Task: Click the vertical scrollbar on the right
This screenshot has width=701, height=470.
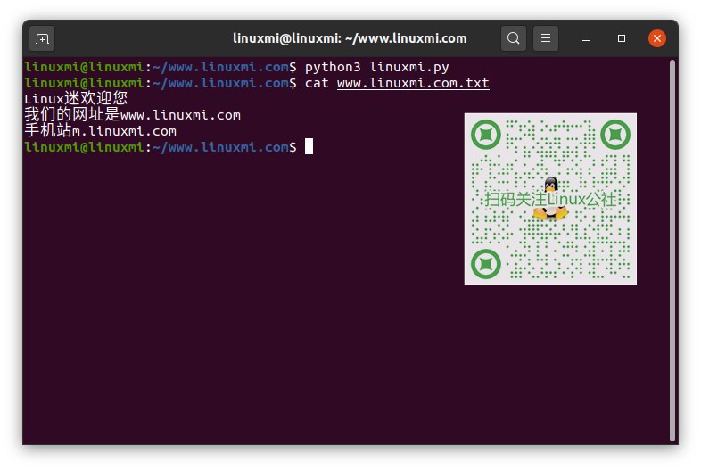Action: [672, 250]
